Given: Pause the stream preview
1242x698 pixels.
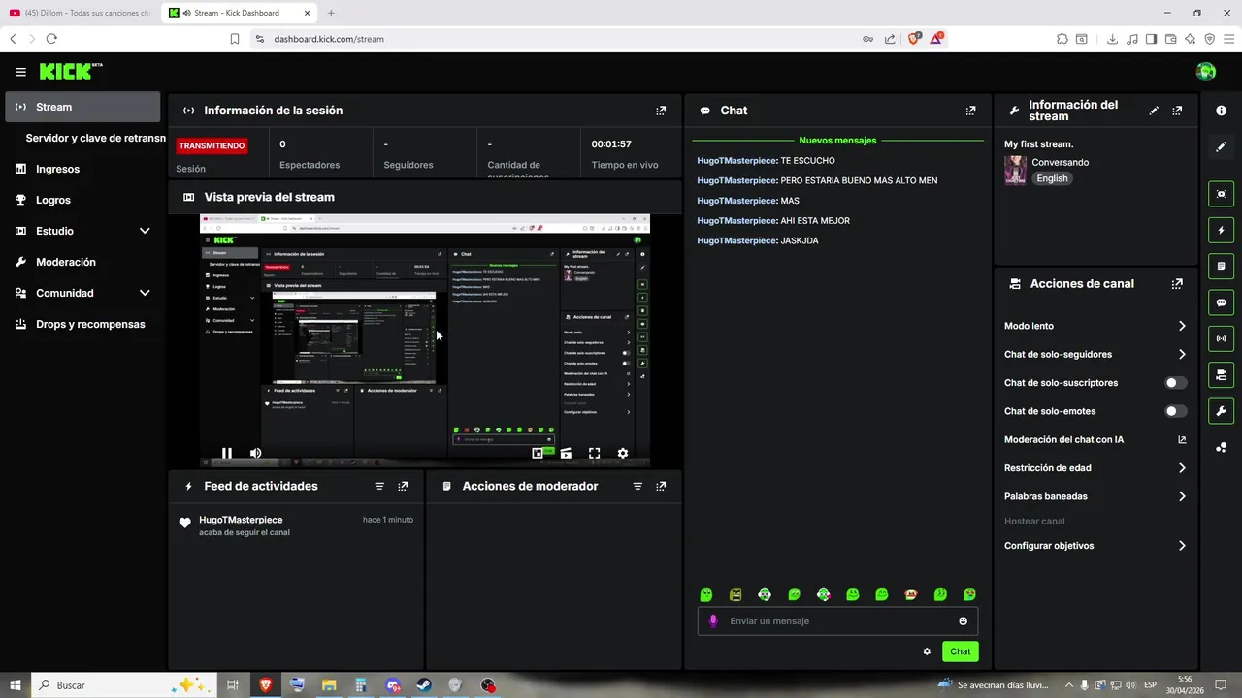Looking at the screenshot, I should 227,453.
